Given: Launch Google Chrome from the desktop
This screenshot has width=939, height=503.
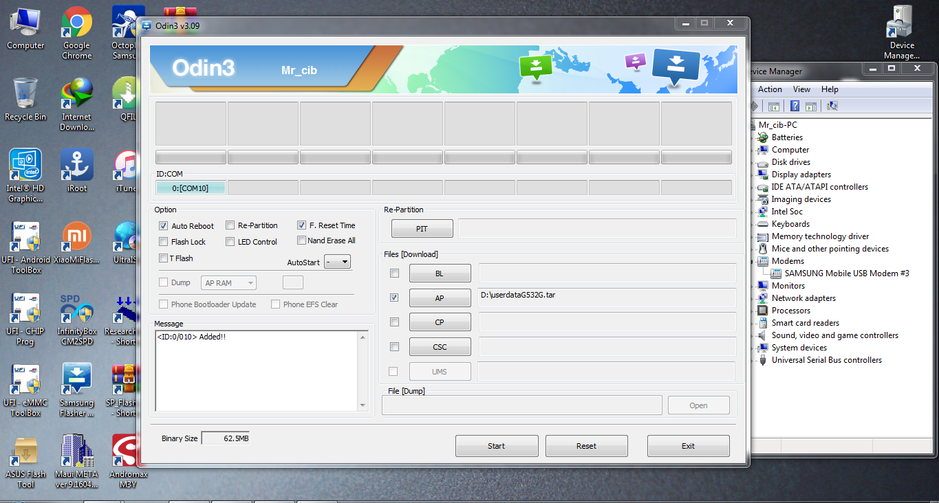Looking at the screenshot, I should pos(76,32).
